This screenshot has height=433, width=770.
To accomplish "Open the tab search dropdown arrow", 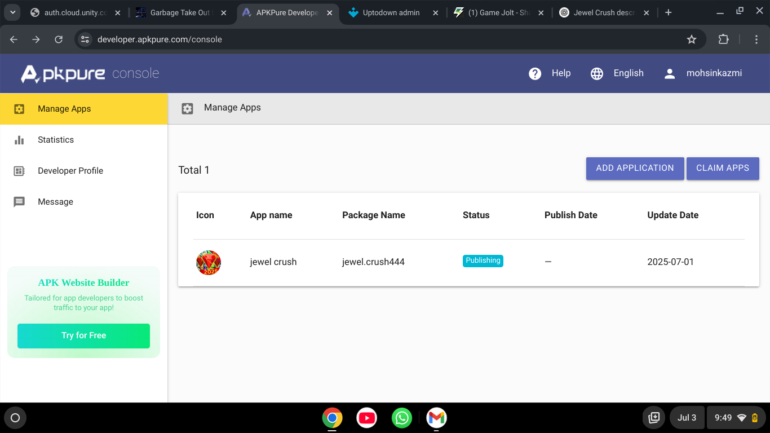I will click(12, 12).
